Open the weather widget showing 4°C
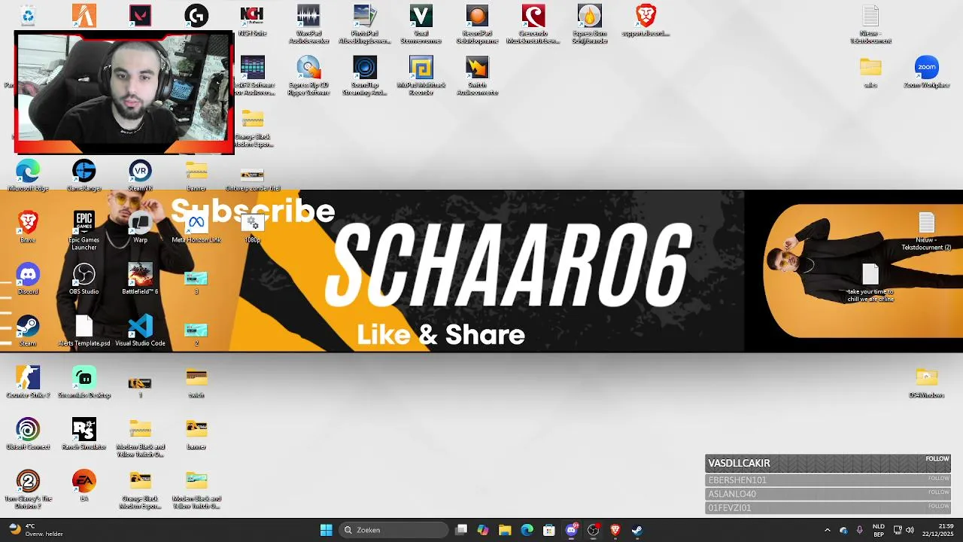 tap(35, 530)
